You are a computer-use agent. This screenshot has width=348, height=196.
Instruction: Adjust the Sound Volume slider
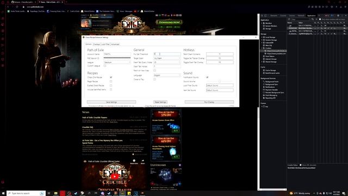point(220,81)
